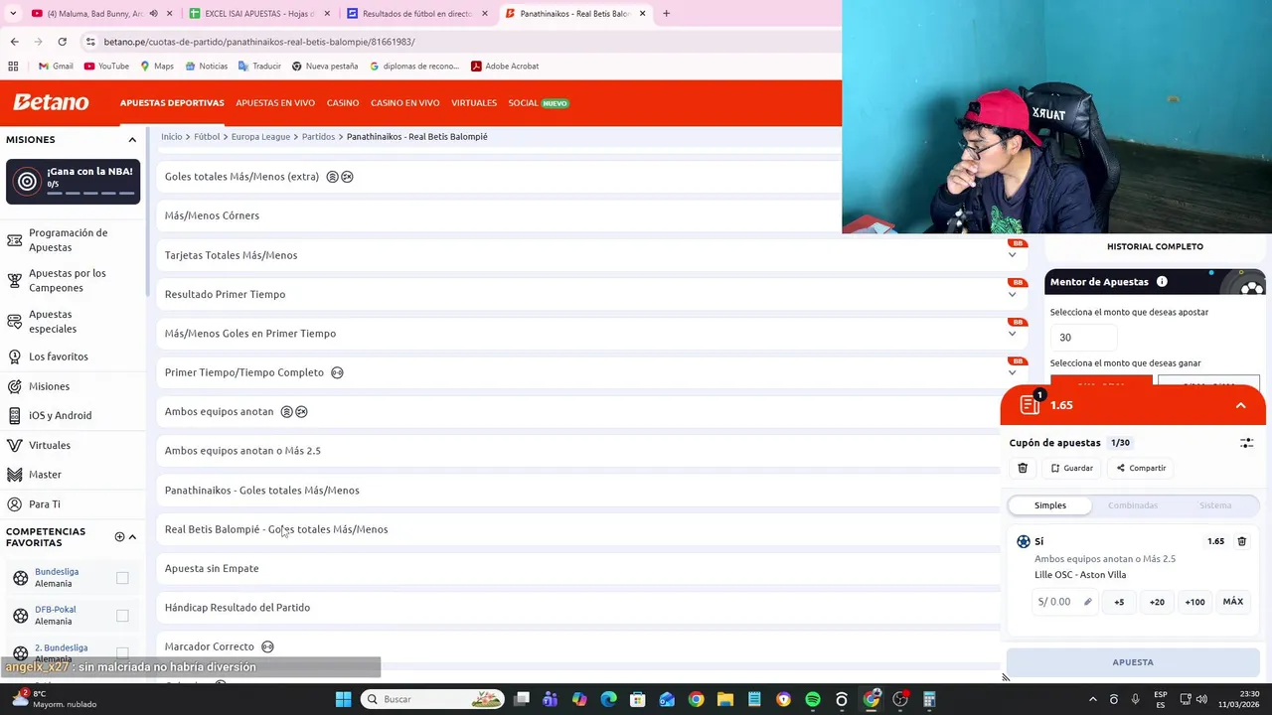Click the ¡Gana con la NBA! mission target icon

pyautogui.click(x=27, y=181)
